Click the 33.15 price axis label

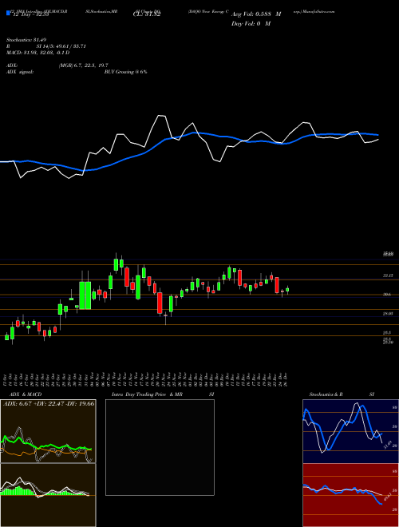388,275
